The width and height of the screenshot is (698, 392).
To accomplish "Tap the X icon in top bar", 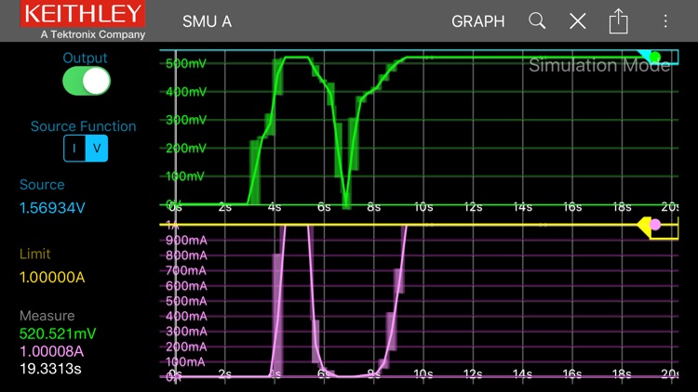I will [x=578, y=20].
